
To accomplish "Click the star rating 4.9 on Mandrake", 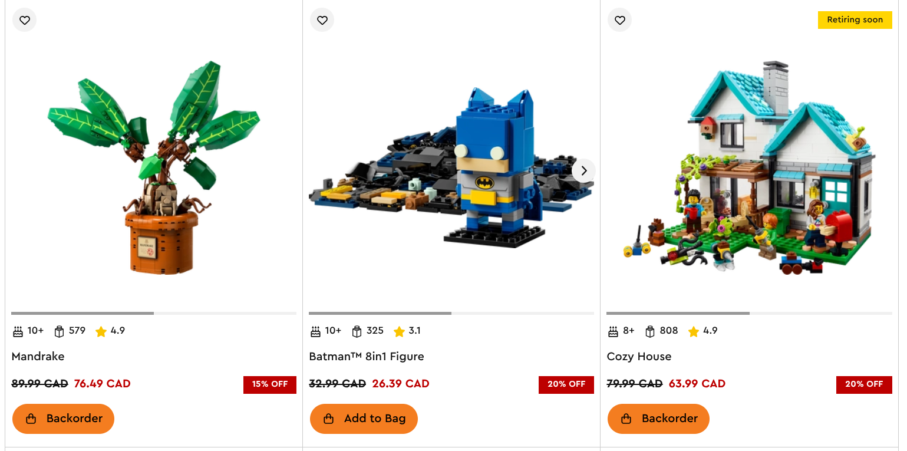I will (x=110, y=331).
